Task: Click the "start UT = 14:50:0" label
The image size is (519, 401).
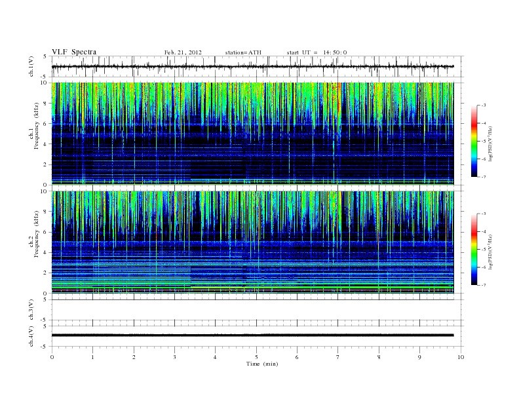Action: tap(317, 52)
